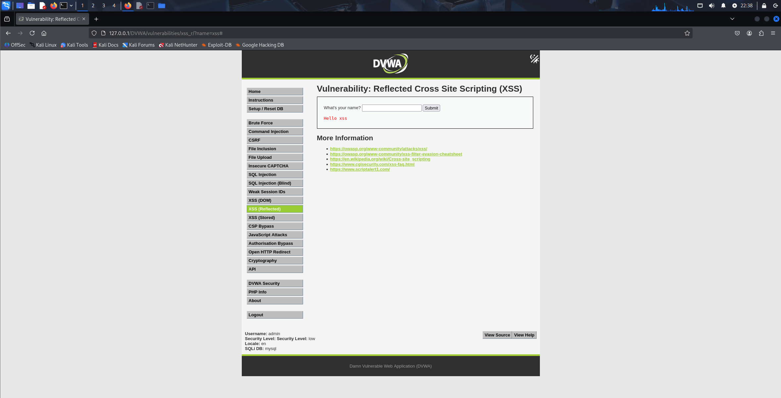Open the extensions puzzle icon
The image size is (781, 398).
tap(761, 33)
